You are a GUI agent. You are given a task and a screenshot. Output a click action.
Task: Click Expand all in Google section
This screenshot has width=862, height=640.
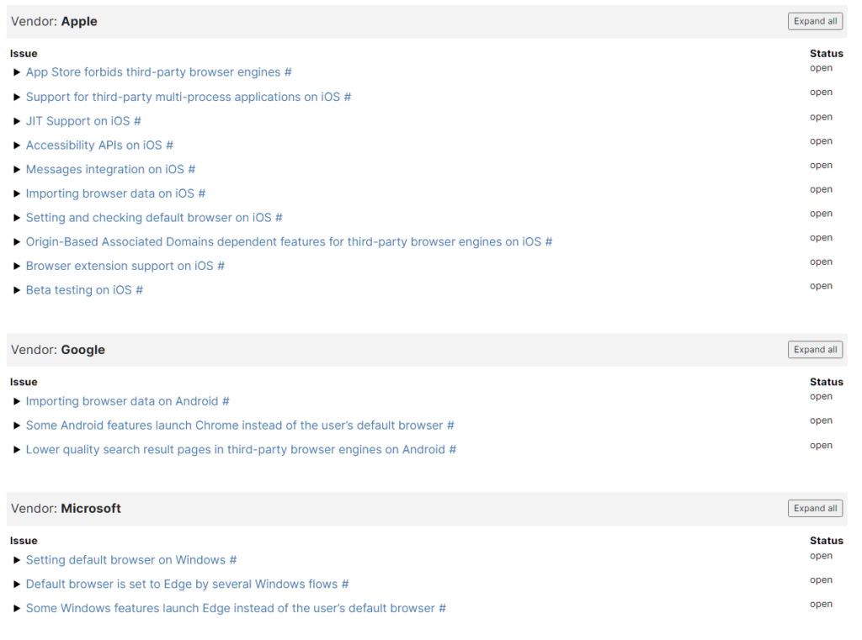point(815,350)
